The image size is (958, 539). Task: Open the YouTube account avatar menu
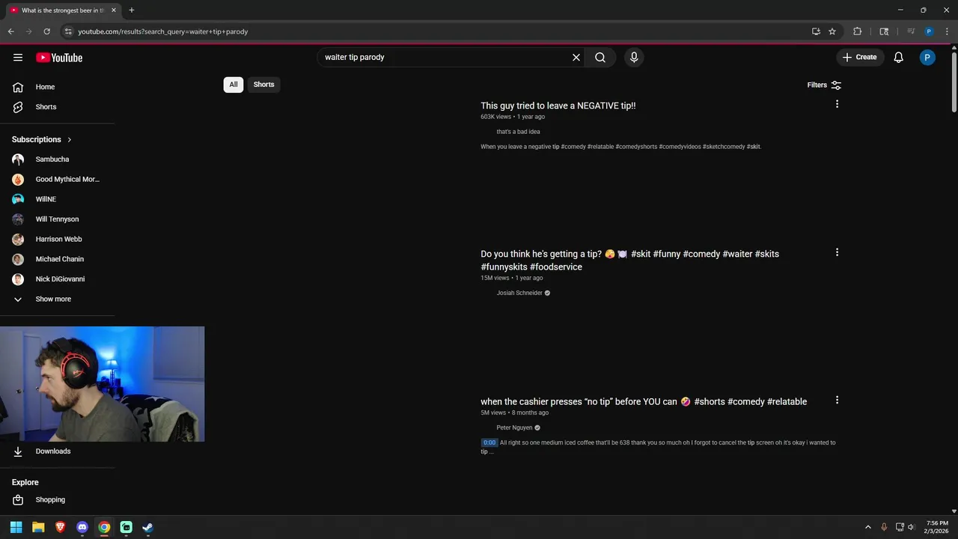tap(927, 58)
